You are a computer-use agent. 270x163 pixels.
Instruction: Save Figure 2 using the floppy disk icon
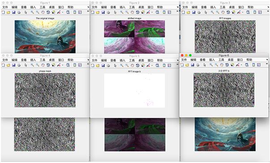pyautogui.click(x=103, y=13)
